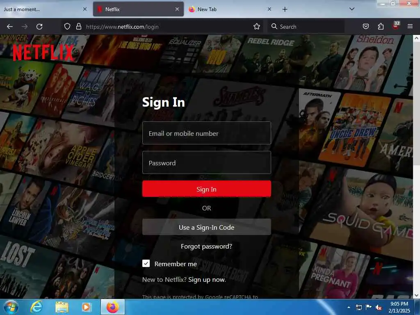The height and width of the screenshot is (315, 420).
Task: Launch Windows Media Player from taskbar
Action: point(87,307)
